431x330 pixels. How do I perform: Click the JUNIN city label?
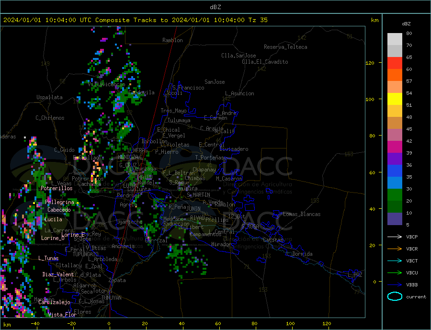coord(193,209)
